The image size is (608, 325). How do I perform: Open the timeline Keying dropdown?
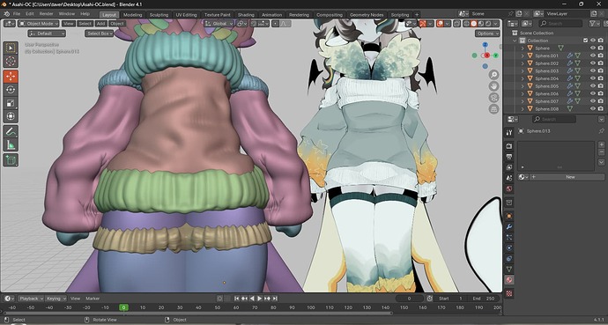[56, 299]
